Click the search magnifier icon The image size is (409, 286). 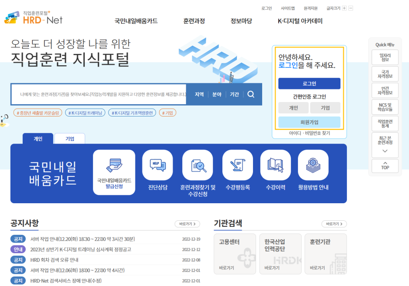251,94
